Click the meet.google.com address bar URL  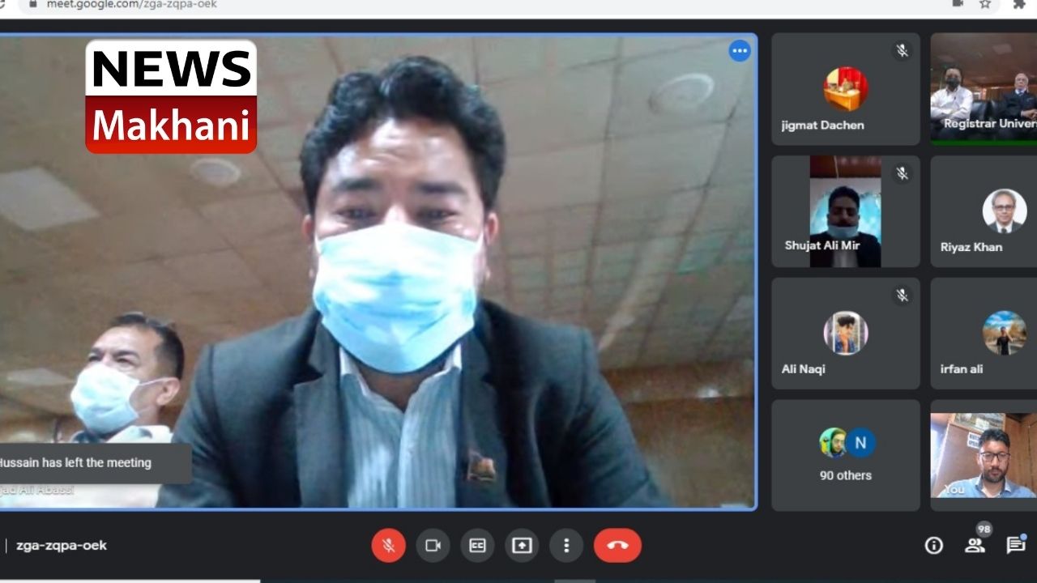tap(132, 5)
